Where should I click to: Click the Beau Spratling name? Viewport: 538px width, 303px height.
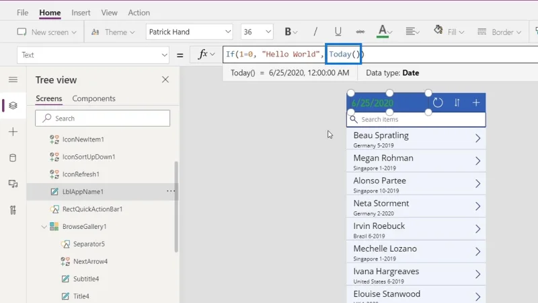381,135
